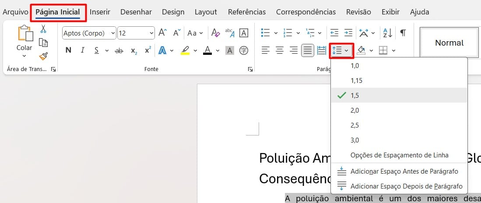Sort text with the A-Z icon

coord(388,33)
